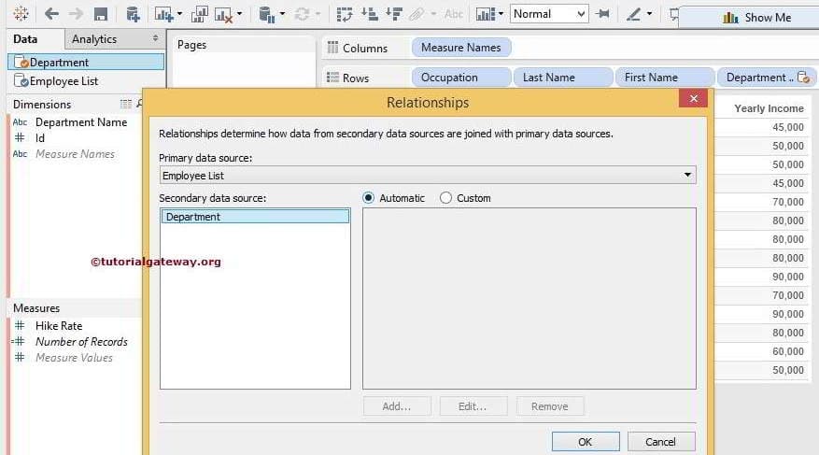Click the Department pill on Rows

(765, 78)
